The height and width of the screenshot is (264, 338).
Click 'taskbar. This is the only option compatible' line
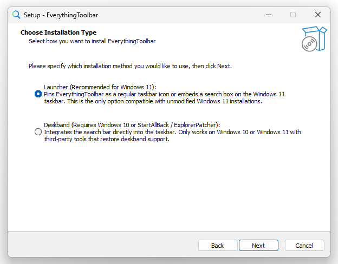click(153, 101)
